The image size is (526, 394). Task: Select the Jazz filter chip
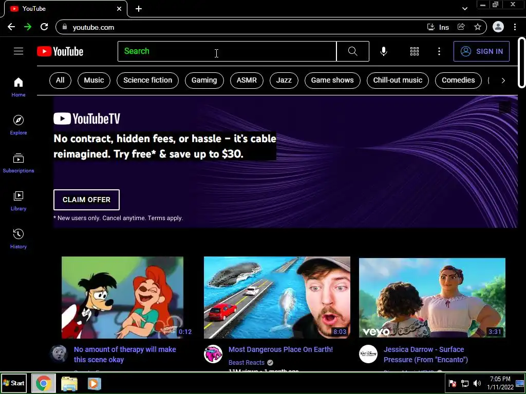[284, 81]
